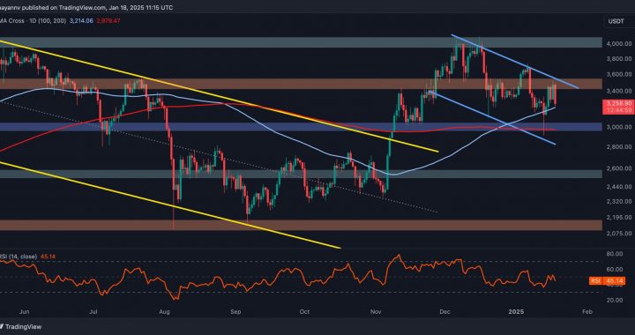The width and height of the screenshot is (635, 335).
Task: Click the 2025 label on time axis
Action: click(517, 312)
